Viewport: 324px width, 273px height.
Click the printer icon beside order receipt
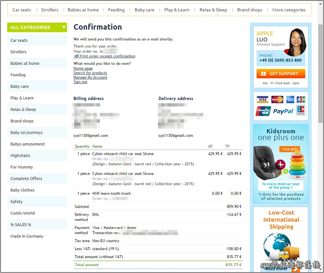coord(76,56)
